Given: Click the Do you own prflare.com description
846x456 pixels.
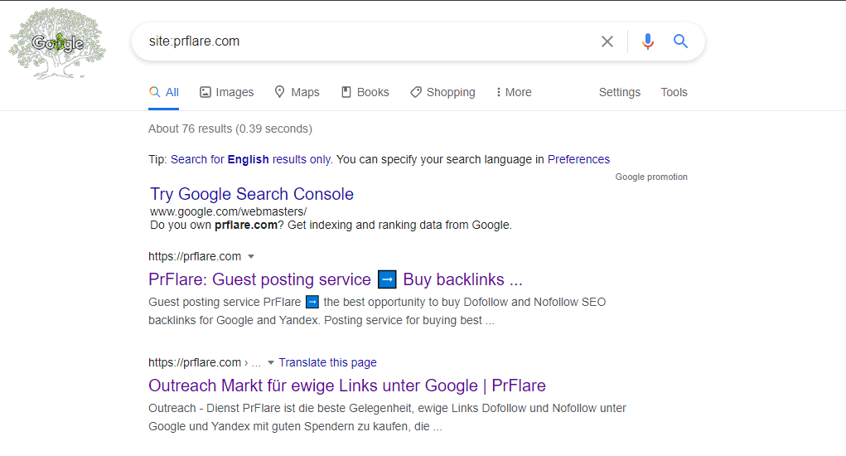Looking at the screenshot, I should [331, 225].
